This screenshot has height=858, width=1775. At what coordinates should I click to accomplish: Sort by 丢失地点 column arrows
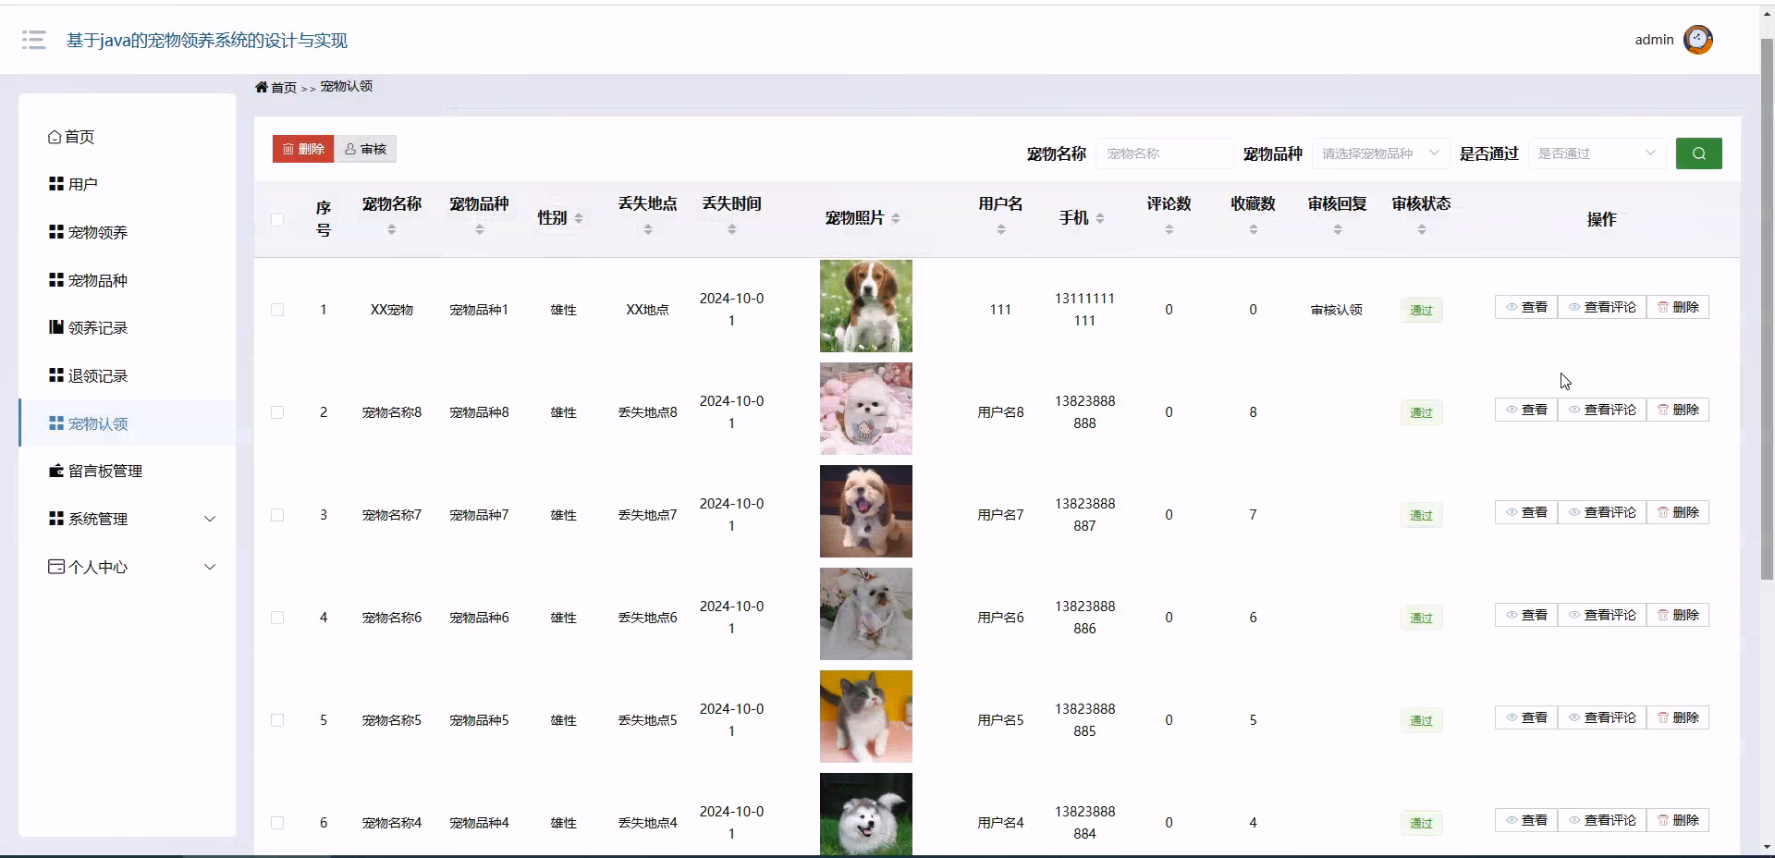point(648,229)
